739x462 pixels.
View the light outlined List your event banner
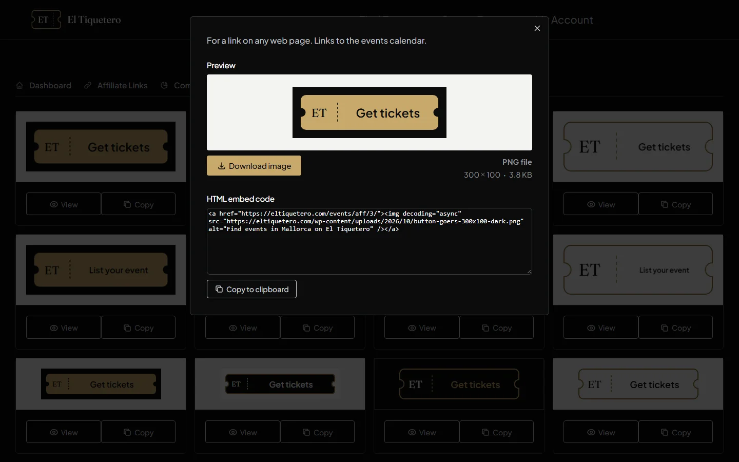click(x=601, y=328)
